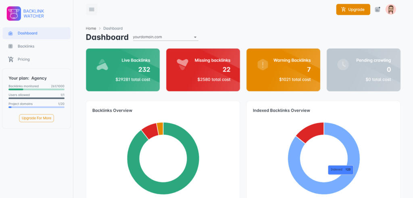Click the Live Backlinks card icon
This screenshot has width=413, height=198.
coord(102,65)
